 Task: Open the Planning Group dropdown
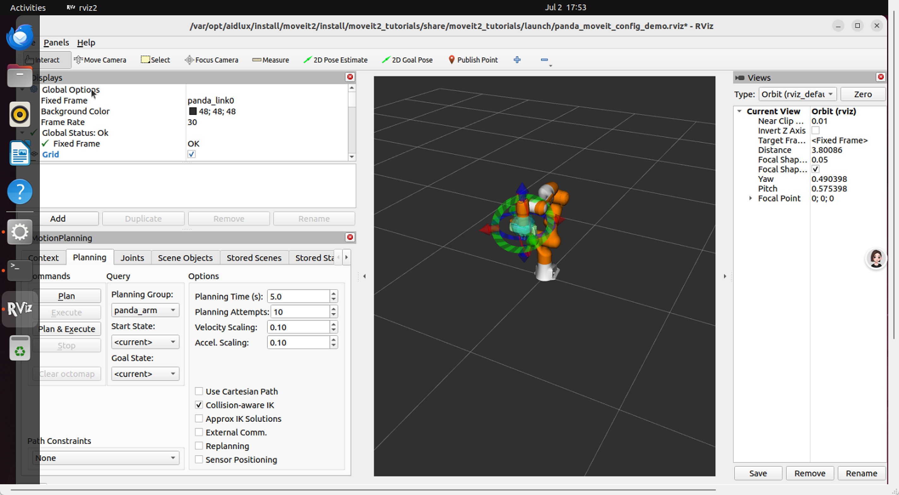click(x=145, y=310)
